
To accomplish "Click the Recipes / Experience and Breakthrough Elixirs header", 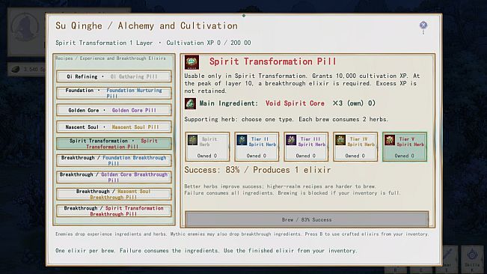I will tap(111, 58).
